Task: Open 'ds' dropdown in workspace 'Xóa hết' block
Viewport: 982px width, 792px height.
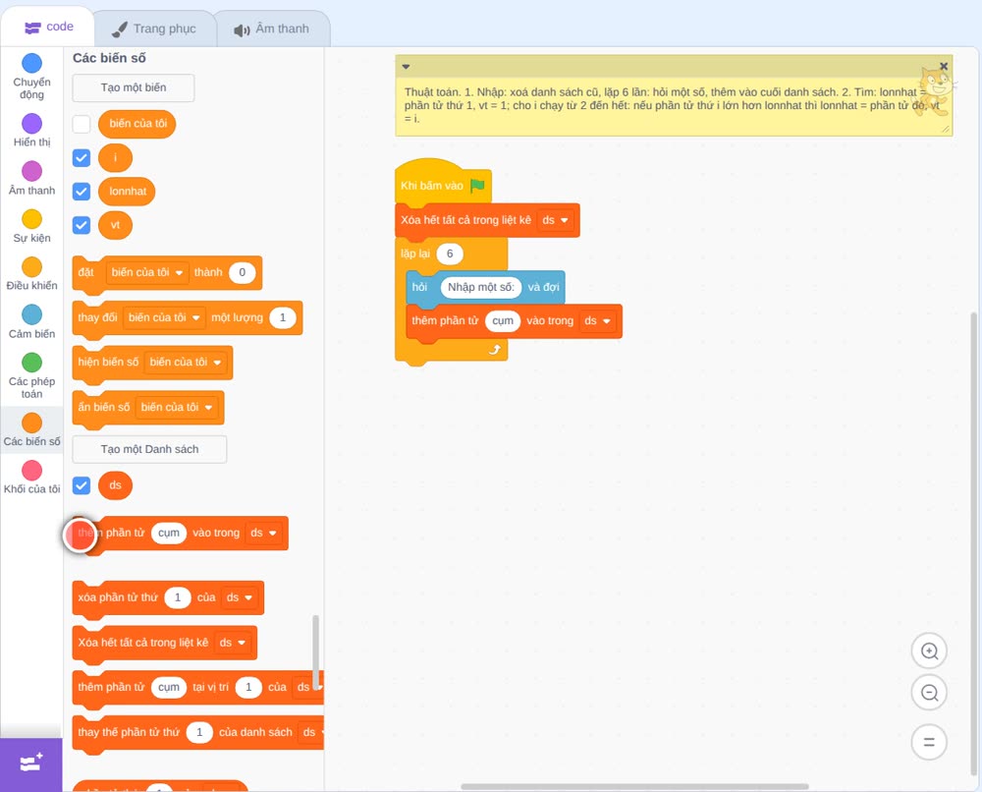Action: [x=556, y=220]
